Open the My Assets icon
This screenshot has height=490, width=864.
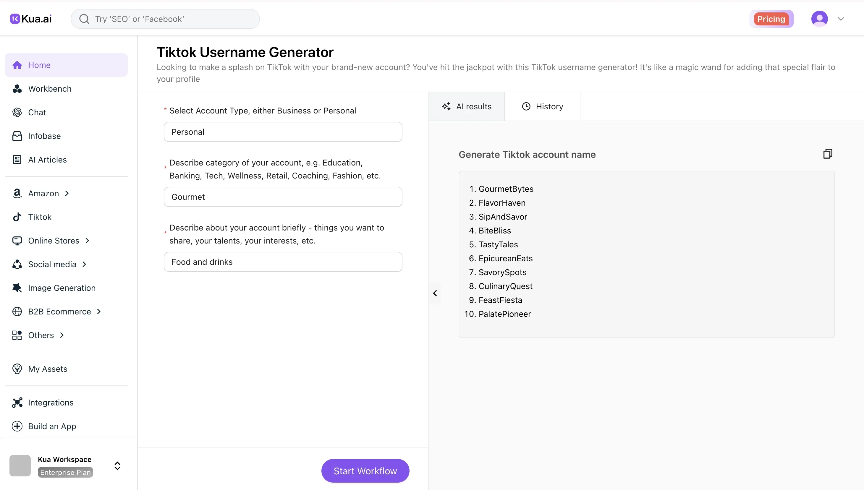(17, 369)
